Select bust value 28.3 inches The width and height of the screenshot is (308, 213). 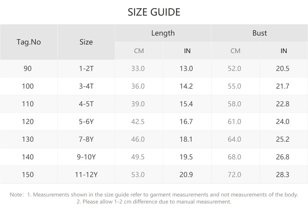[284, 175]
